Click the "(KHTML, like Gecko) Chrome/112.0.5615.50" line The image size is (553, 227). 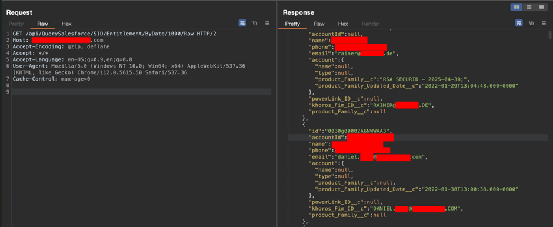(99, 72)
